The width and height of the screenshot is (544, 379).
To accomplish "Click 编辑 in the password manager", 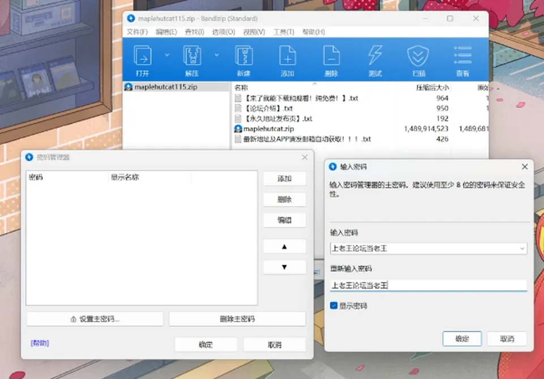I will 284,220.
